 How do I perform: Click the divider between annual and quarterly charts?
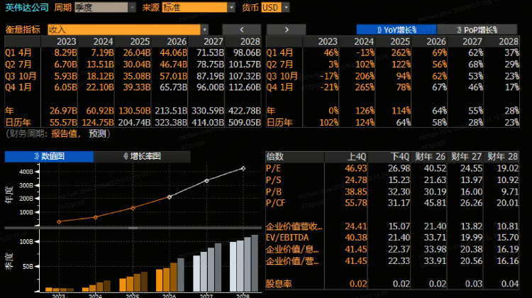pos(131,228)
